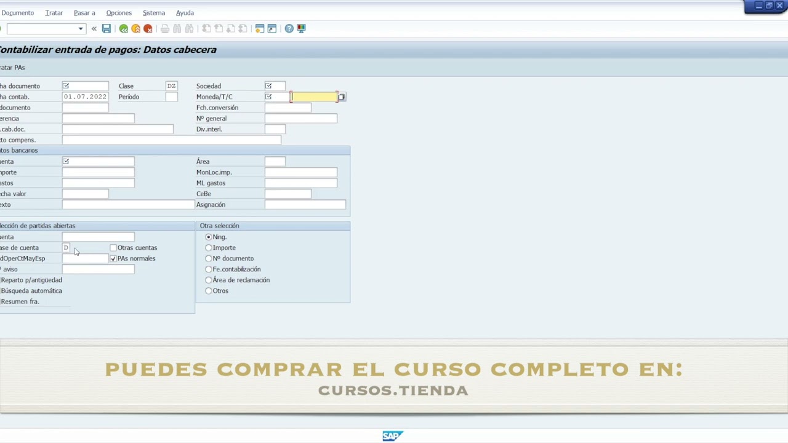Click the Div.interl. input field
The image size is (788, 443).
point(275,129)
